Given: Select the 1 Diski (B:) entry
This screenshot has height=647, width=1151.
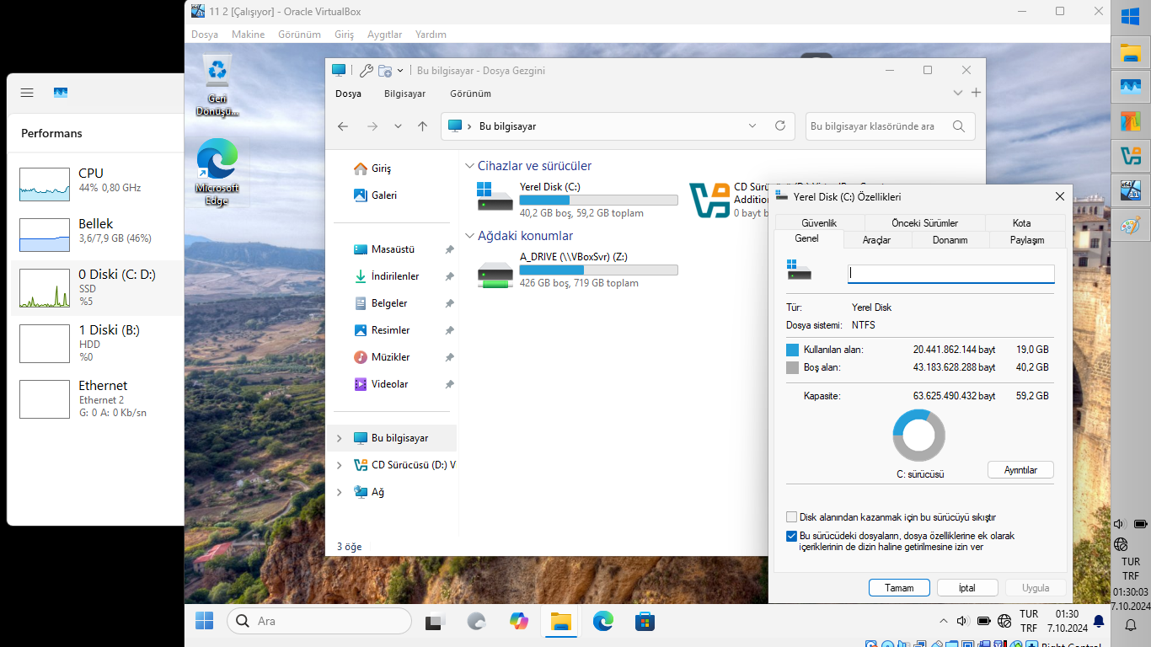Looking at the screenshot, I should click(94, 343).
